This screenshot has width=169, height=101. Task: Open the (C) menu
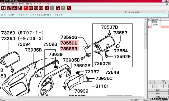click(x=29, y=4)
